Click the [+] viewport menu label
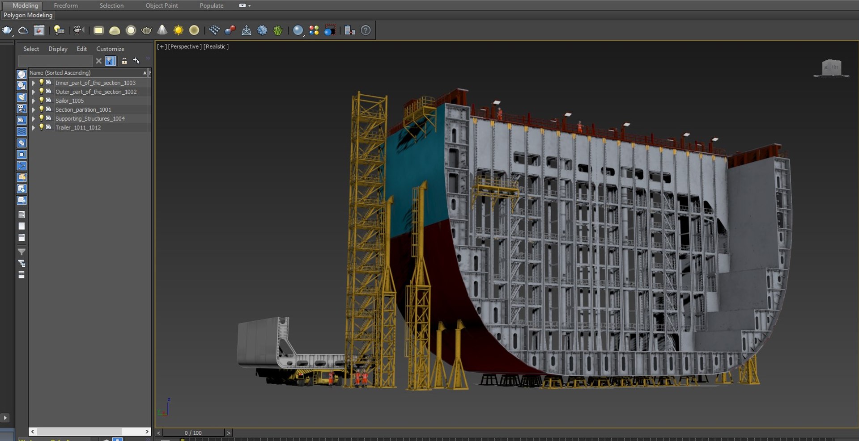The height and width of the screenshot is (441, 859). 162,46
